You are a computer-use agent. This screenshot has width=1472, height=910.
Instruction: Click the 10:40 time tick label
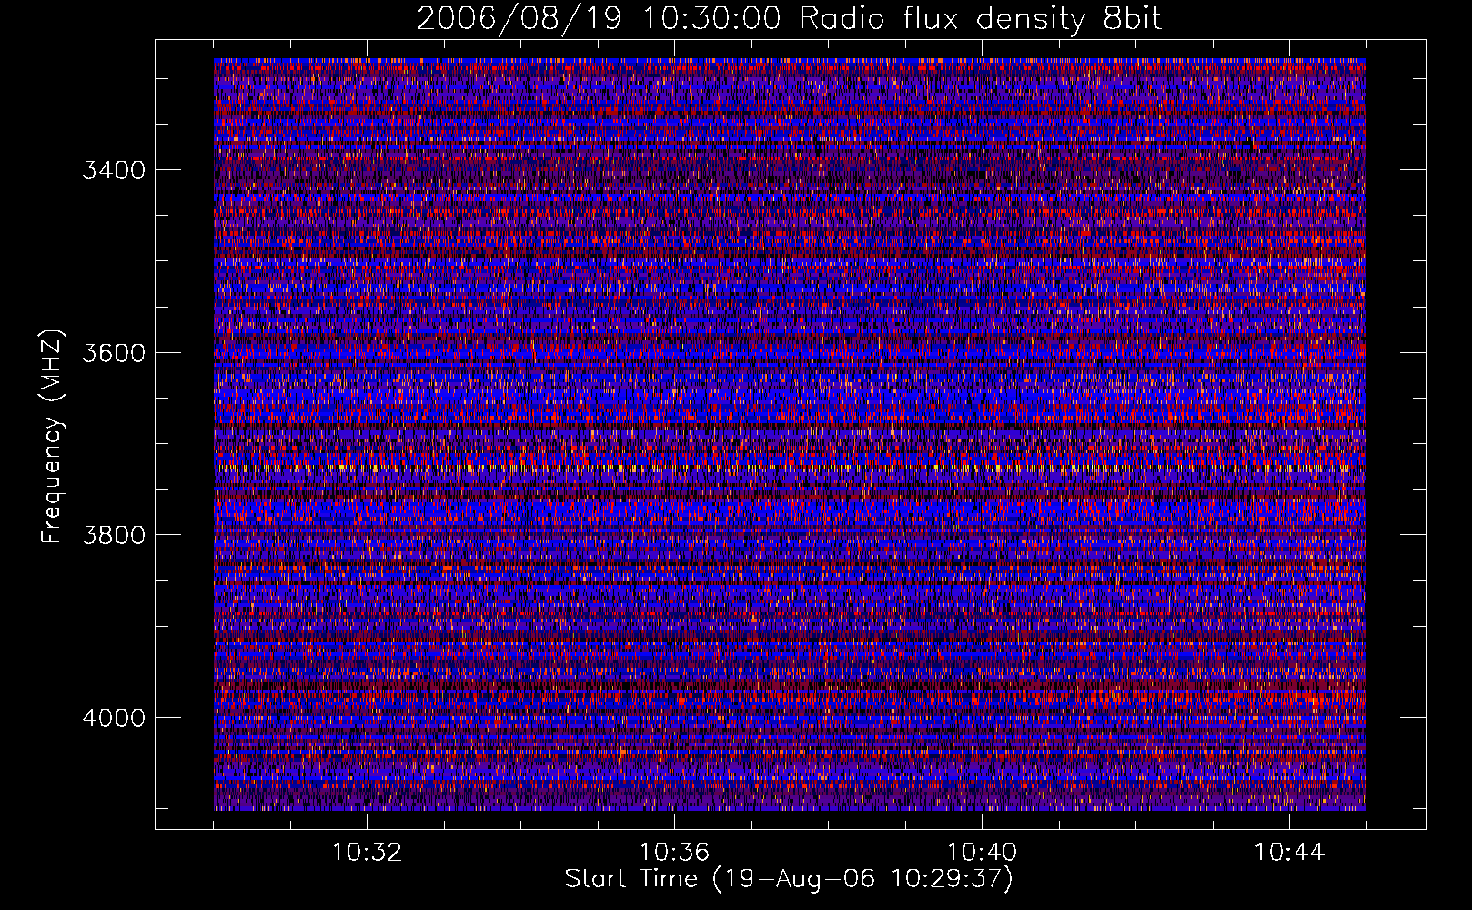coord(982,852)
